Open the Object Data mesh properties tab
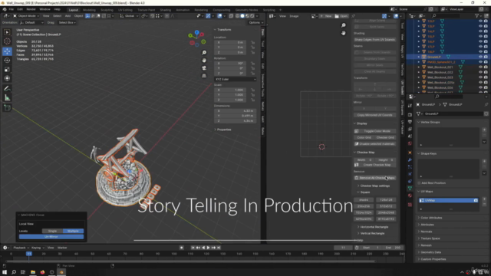The height and width of the screenshot is (276, 491). pos(410,189)
